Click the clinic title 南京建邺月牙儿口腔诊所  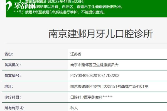(101, 34)
